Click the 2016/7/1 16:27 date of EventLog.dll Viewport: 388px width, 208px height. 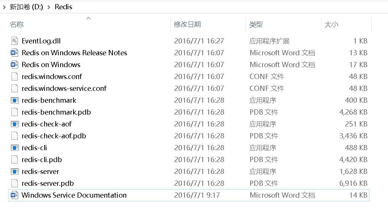(x=199, y=41)
